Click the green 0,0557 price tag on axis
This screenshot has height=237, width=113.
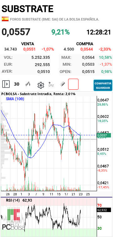(104, 135)
